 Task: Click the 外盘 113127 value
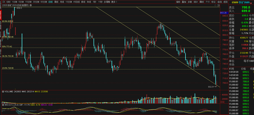[x=244, y=56]
